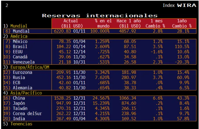Screen dimensions: 199x129
Task: Select the 7) México row
Action: [x=99, y=41]
